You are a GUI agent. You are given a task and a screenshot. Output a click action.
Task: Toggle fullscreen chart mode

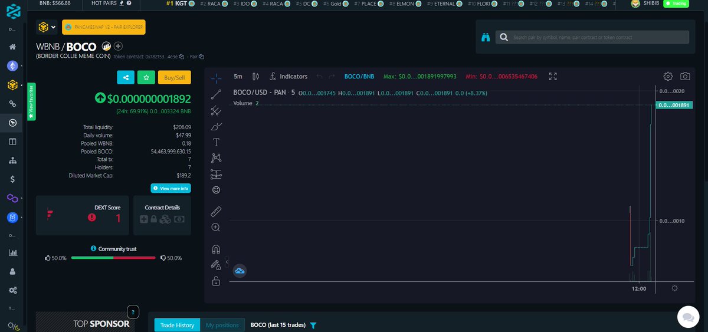pos(553,76)
